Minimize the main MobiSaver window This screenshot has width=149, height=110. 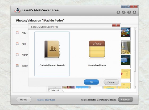coord(123,7)
